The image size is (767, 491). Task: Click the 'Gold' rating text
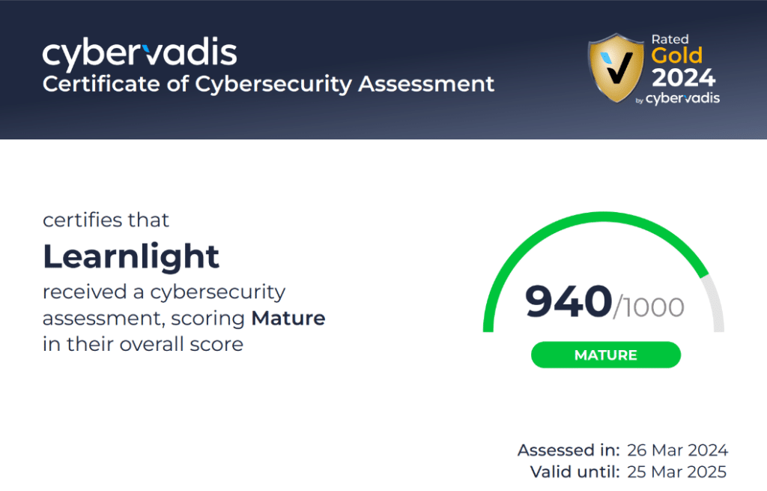tap(676, 55)
